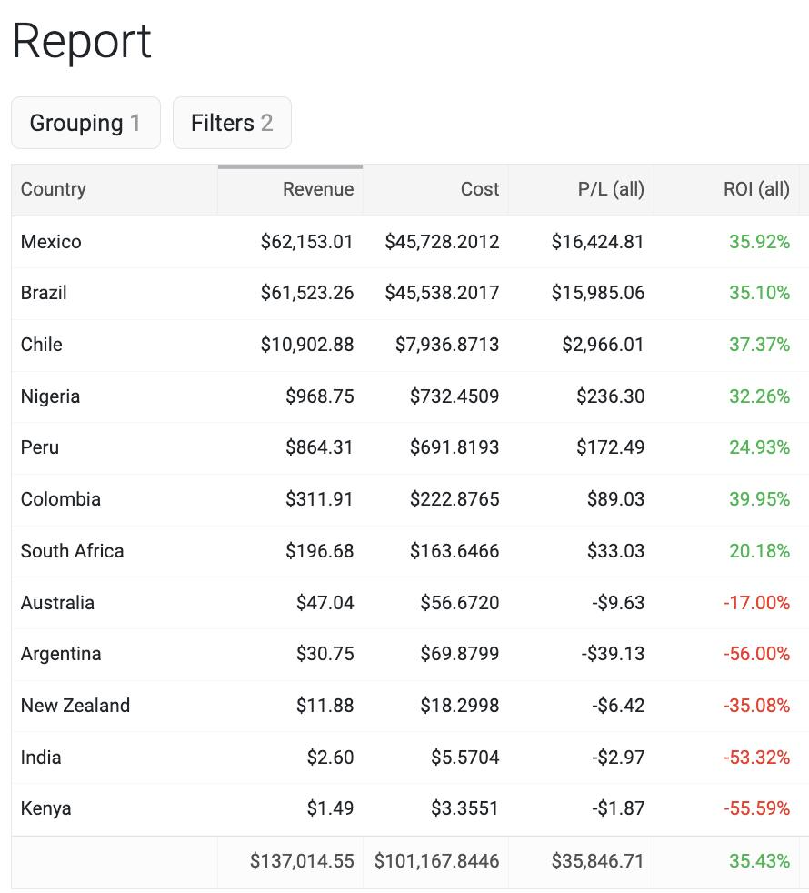The height and width of the screenshot is (893, 809).
Task: Click the Chile country cell
Action: (42, 345)
